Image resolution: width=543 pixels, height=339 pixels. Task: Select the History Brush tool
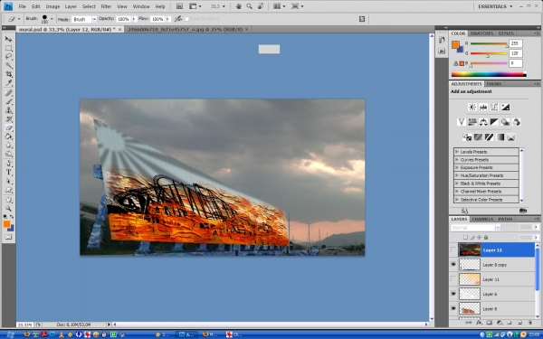click(8, 119)
